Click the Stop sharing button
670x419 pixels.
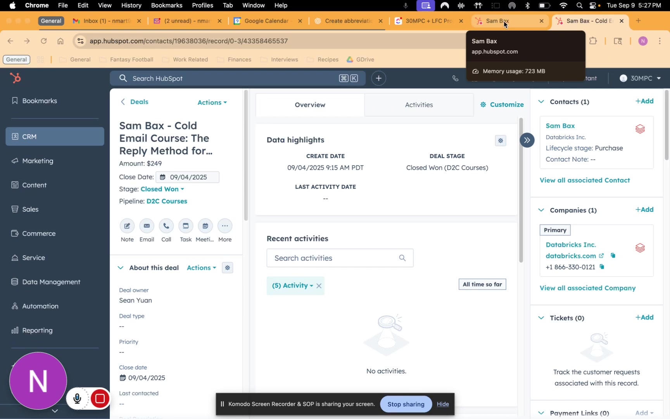(406, 404)
